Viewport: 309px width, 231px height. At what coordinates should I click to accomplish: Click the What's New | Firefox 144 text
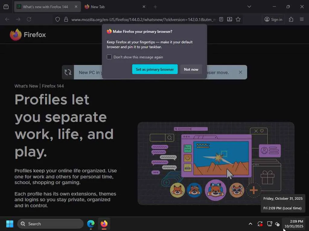[39, 86]
